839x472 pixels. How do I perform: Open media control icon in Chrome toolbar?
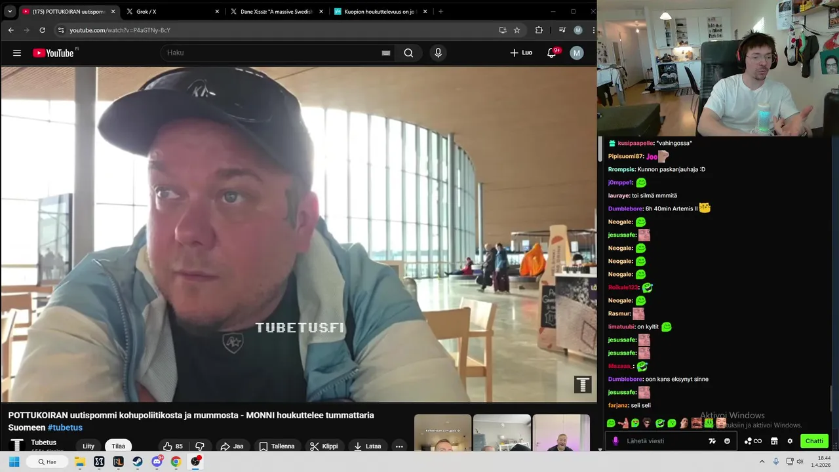tap(562, 30)
